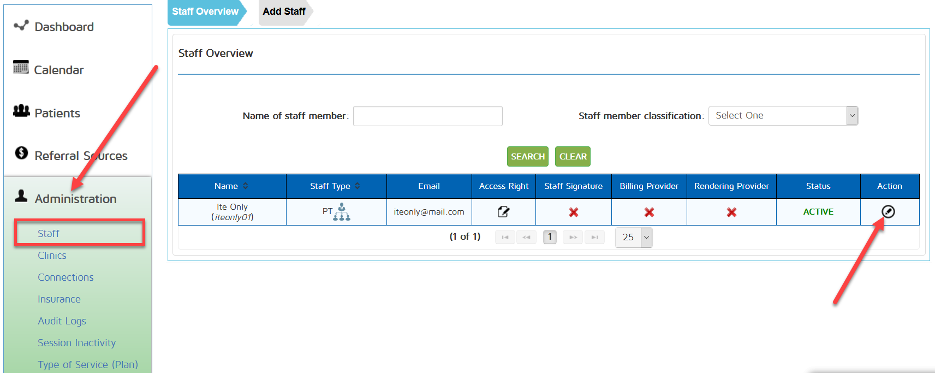
Task: Select the Staff Overview tab
Action: [205, 11]
